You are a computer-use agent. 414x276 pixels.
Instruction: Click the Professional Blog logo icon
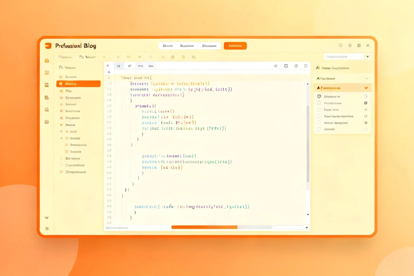[48, 46]
